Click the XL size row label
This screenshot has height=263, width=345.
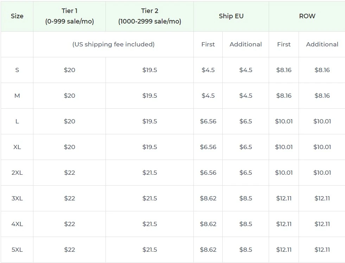[x=17, y=147]
